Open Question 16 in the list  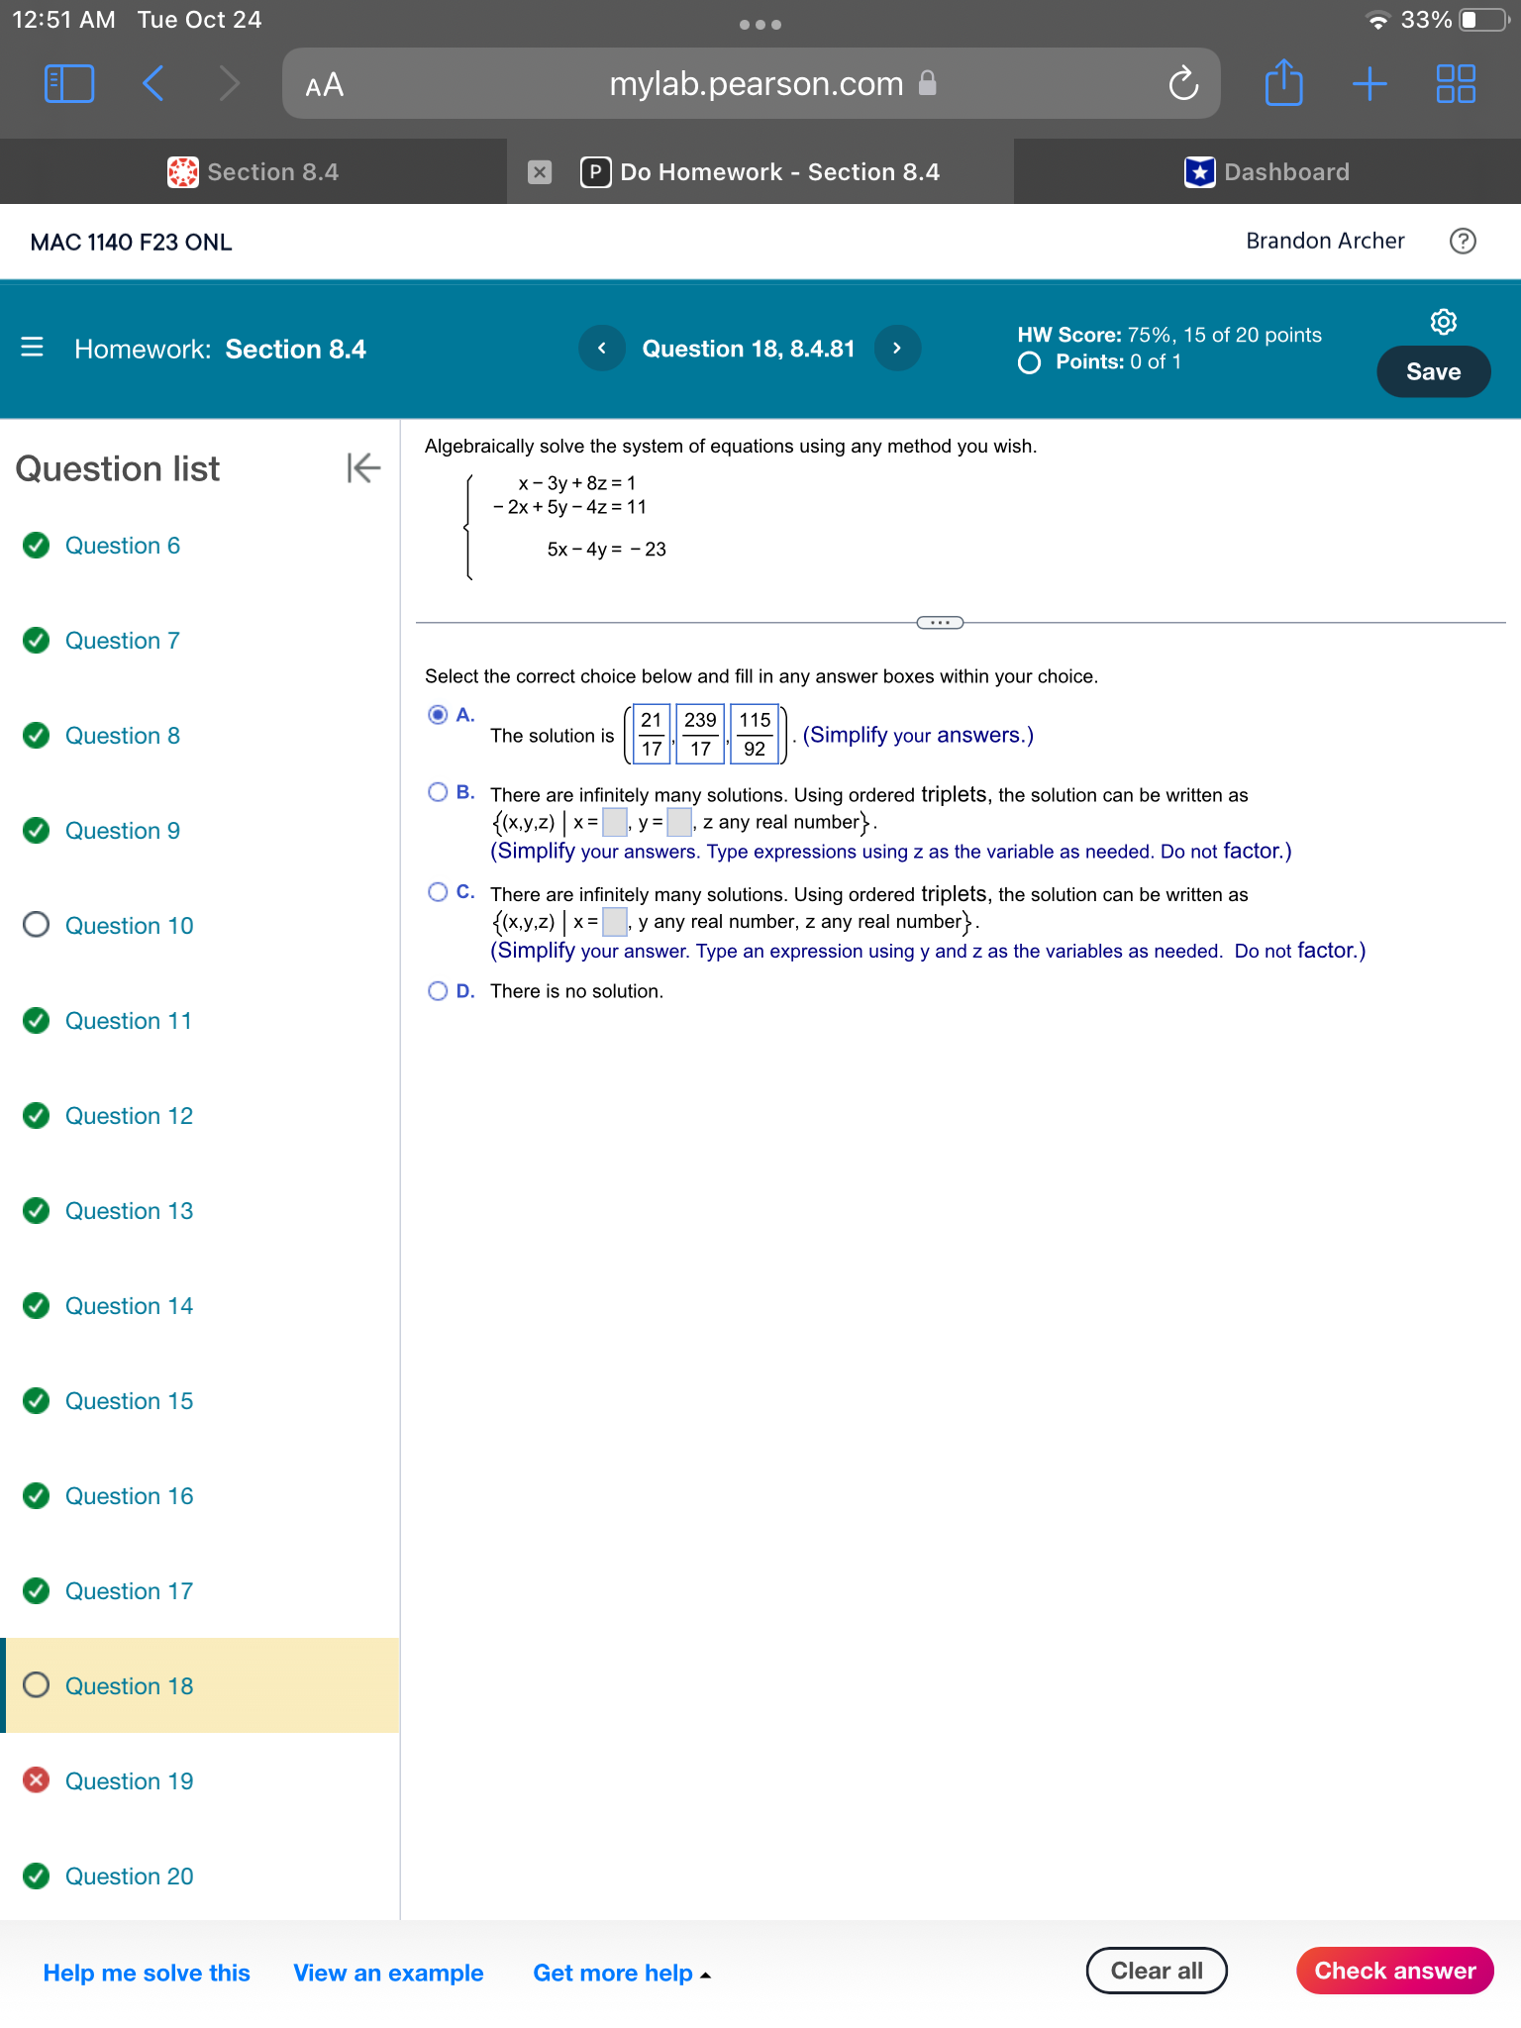[x=129, y=1496]
